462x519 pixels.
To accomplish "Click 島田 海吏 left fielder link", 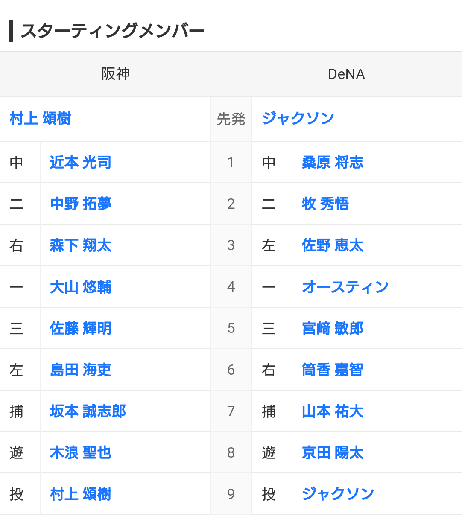I will click(x=80, y=370).
